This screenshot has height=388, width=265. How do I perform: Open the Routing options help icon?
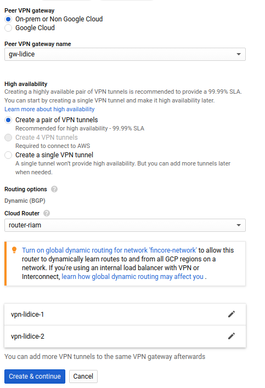tap(54, 189)
